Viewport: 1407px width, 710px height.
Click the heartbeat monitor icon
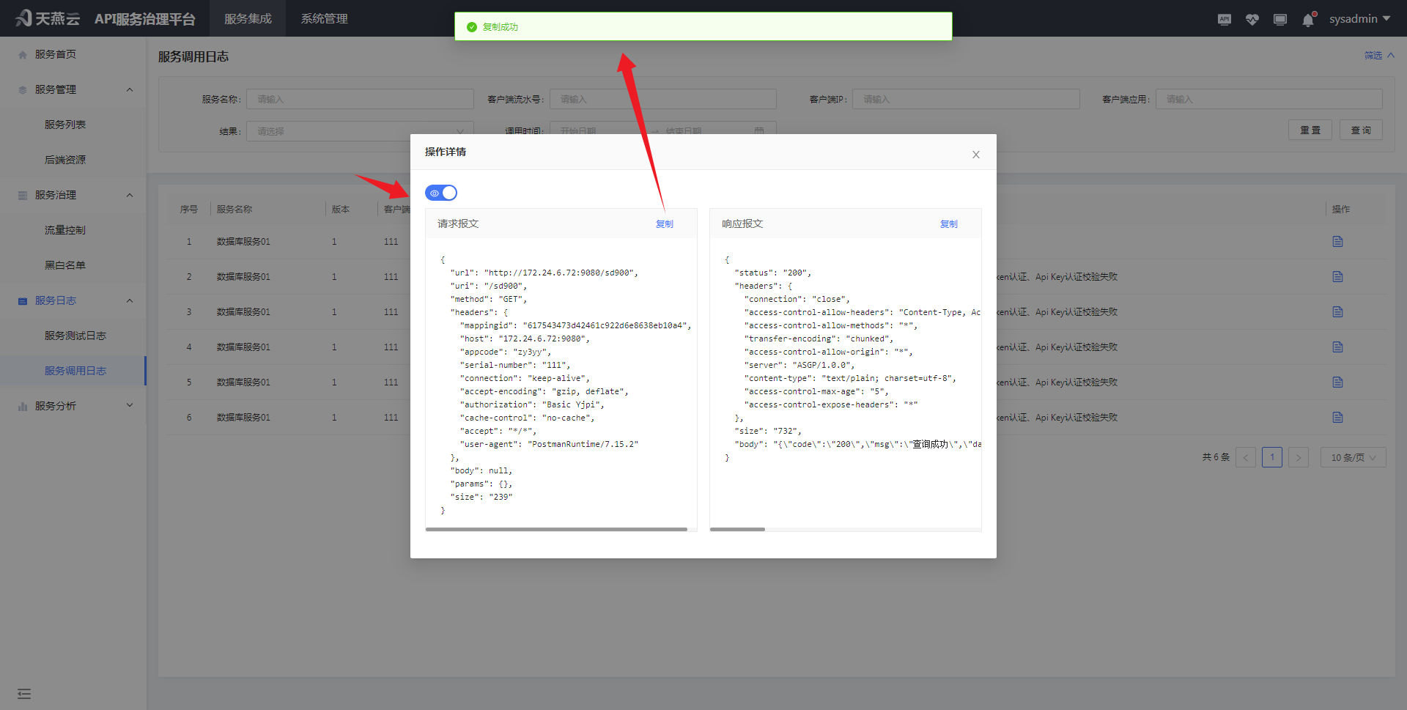pyautogui.click(x=1252, y=20)
